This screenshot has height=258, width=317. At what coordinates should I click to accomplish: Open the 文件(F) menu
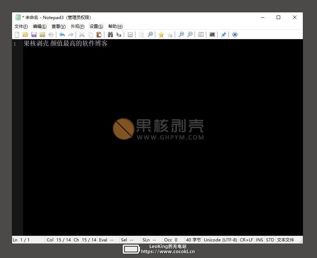[x=21, y=26]
